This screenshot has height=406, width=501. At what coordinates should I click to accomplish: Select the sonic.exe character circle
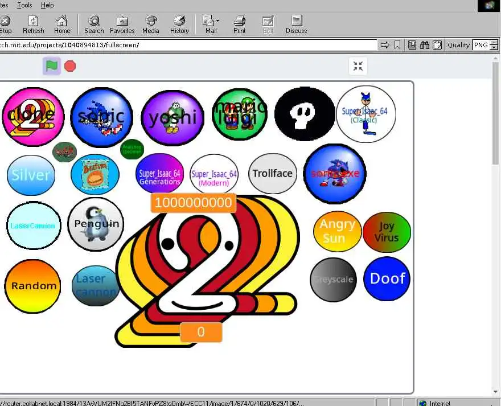[x=335, y=174]
